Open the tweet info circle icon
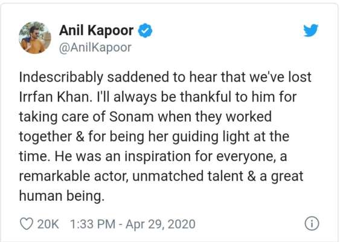The width and height of the screenshot is (340, 242). point(312,223)
